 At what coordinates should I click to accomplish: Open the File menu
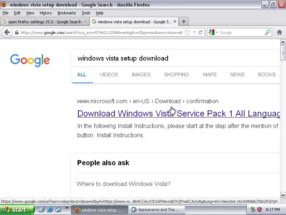click(5, 13)
